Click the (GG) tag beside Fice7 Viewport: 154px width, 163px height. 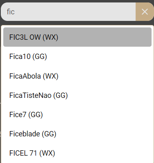pos(36,115)
